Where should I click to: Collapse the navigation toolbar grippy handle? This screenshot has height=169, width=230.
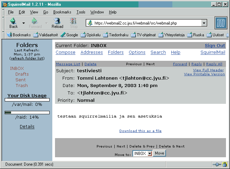point(3,23)
